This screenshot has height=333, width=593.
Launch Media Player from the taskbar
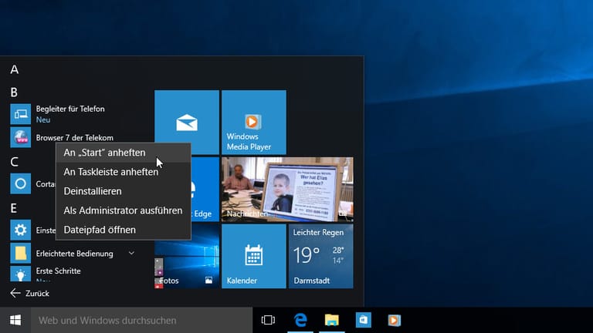pyautogui.click(x=394, y=320)
